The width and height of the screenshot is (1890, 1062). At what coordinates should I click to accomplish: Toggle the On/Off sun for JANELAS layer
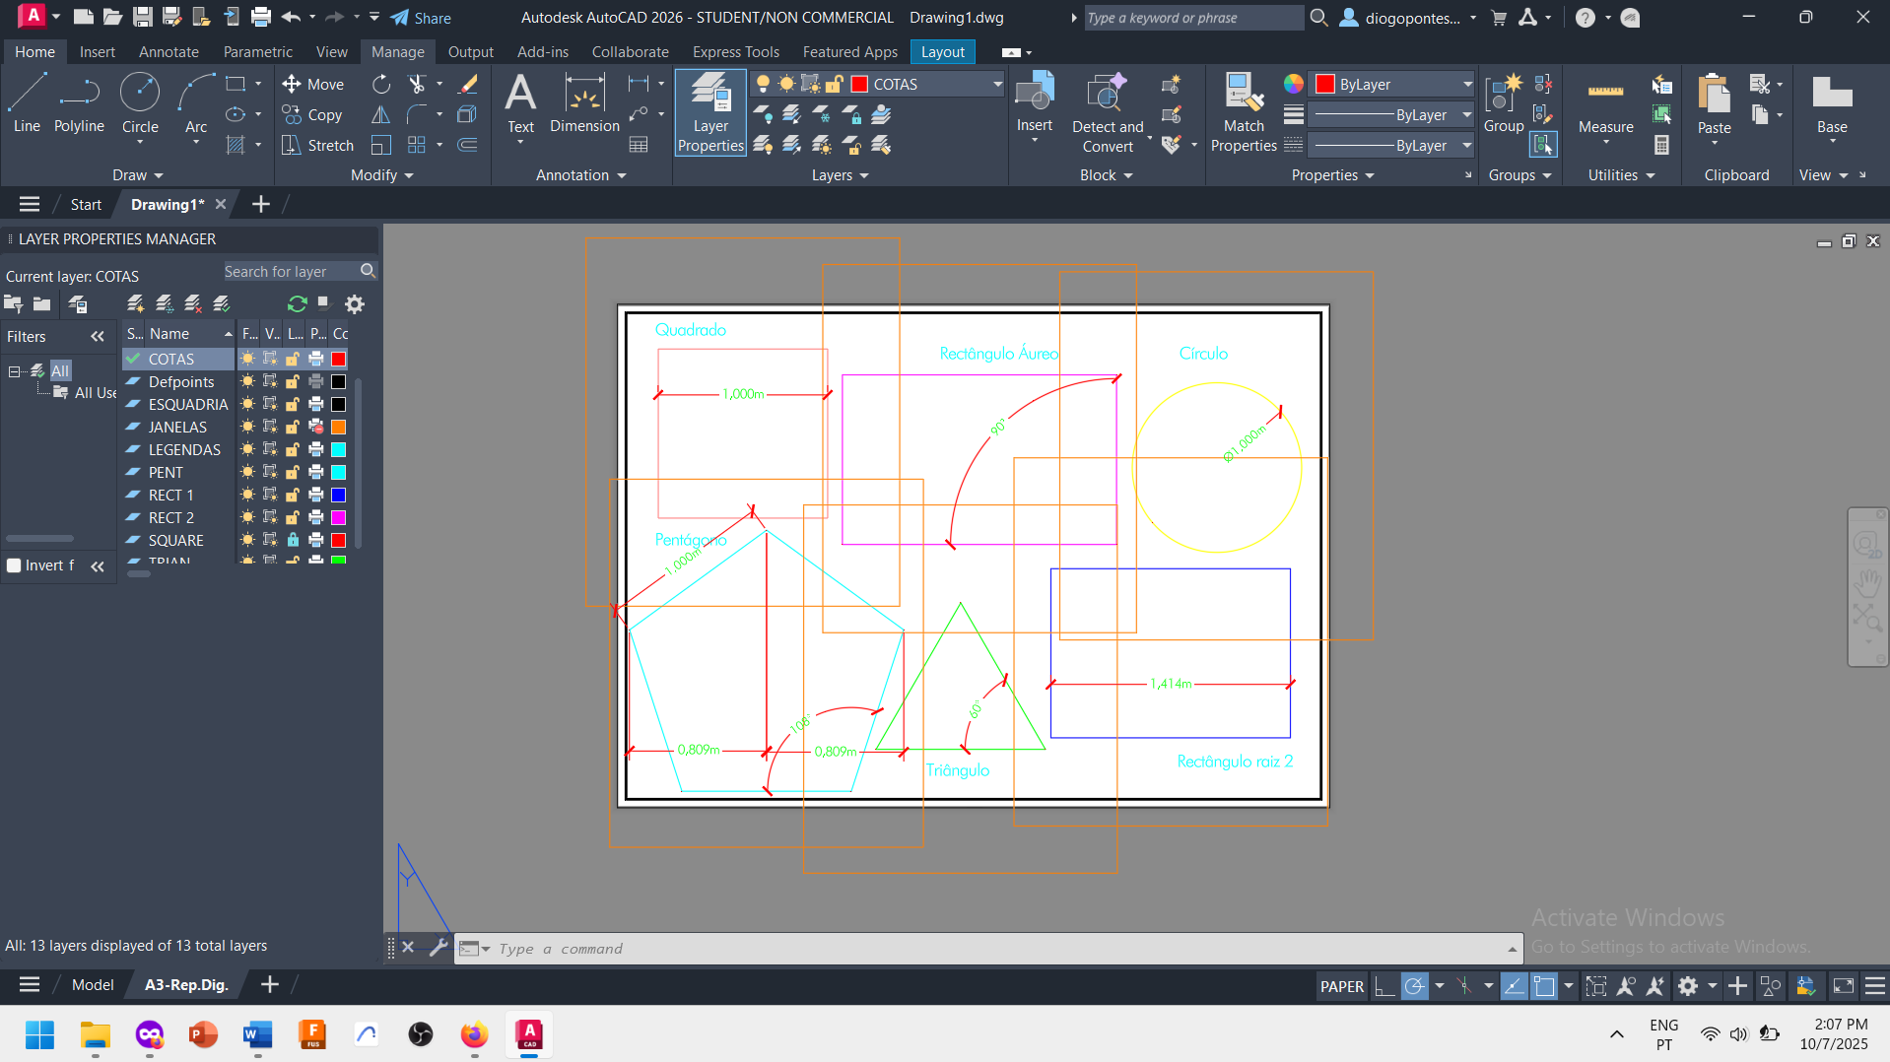tap(247, 427)
